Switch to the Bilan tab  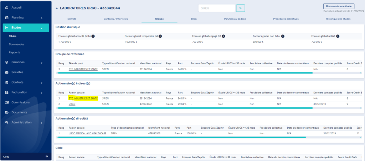point(194,19)
